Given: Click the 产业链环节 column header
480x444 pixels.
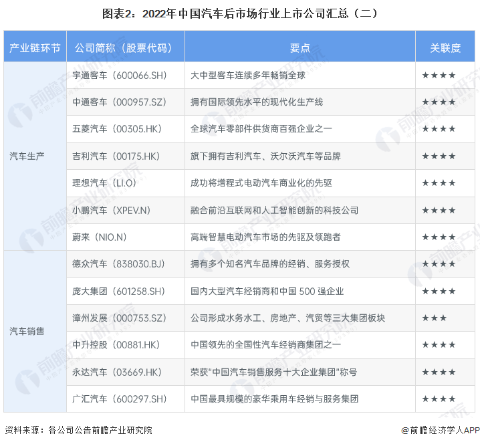Looking at the screenshot, I should click(x=35, y=47).
